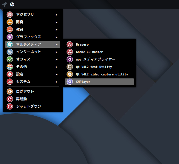Expand the 教育 submenu arrow

(x=56, y=30)
